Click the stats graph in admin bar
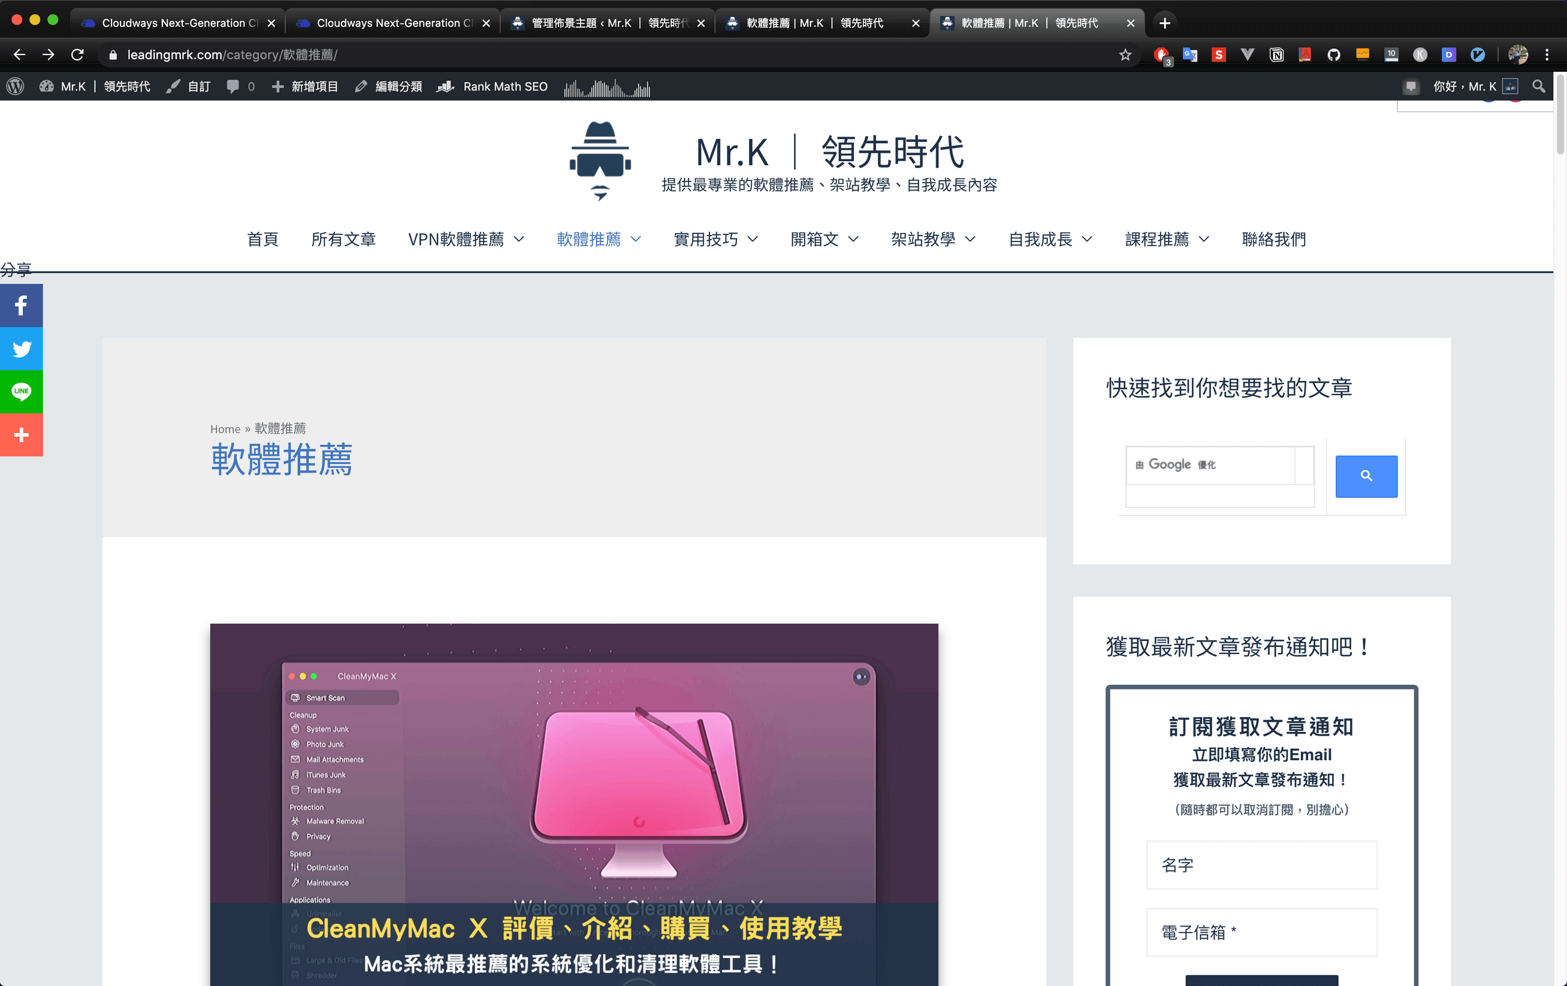Viewport: 1567px width, 986px height. (x=606, y=88)
